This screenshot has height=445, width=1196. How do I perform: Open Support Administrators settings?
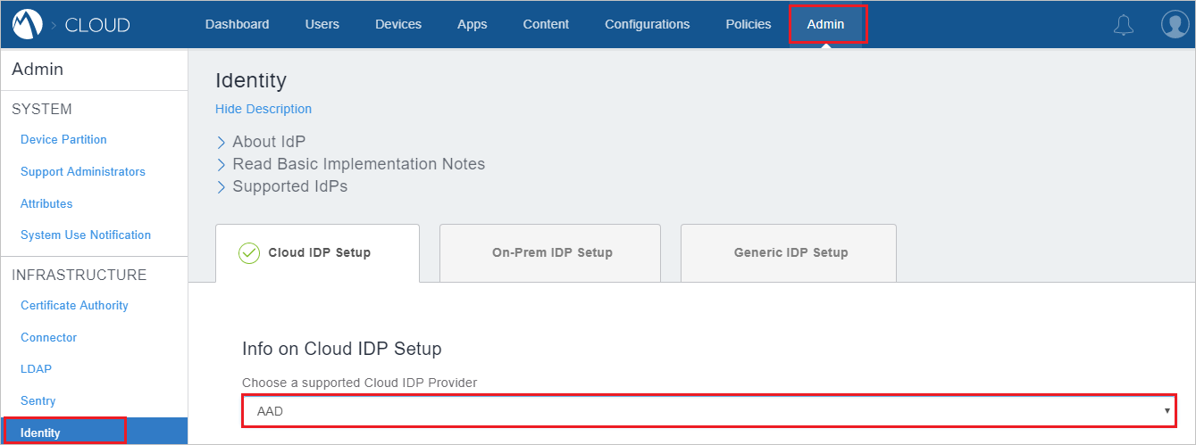pyautogui.click(x=83, y=171)
